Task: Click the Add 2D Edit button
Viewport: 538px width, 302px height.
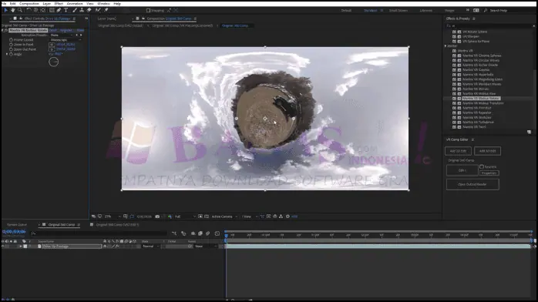Action: [x=458, y=151]
